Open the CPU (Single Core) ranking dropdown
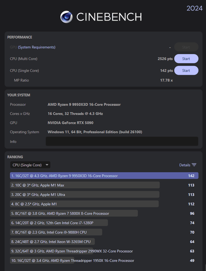206x271 pixels. [x=30, y=165]
